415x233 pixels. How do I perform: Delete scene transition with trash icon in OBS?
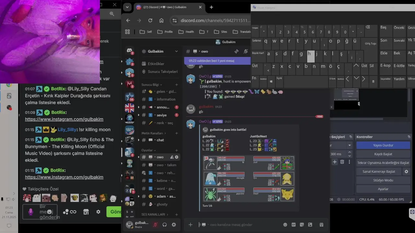coord(342,162)
